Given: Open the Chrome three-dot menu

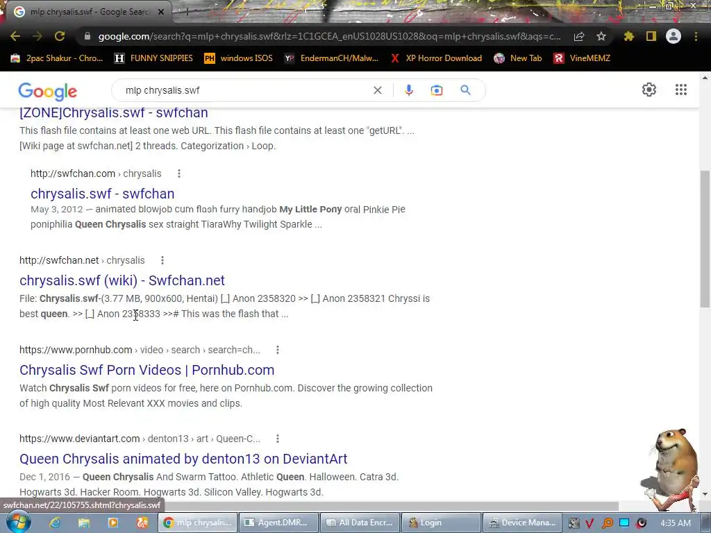Looking at the screenshot, I should [696, 36].
